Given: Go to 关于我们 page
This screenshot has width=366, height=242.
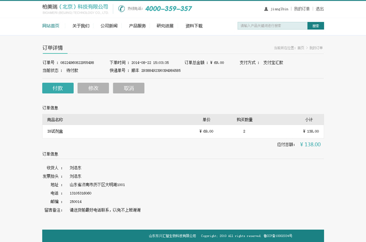Looking at the screenshot, I should coord(81,26).
